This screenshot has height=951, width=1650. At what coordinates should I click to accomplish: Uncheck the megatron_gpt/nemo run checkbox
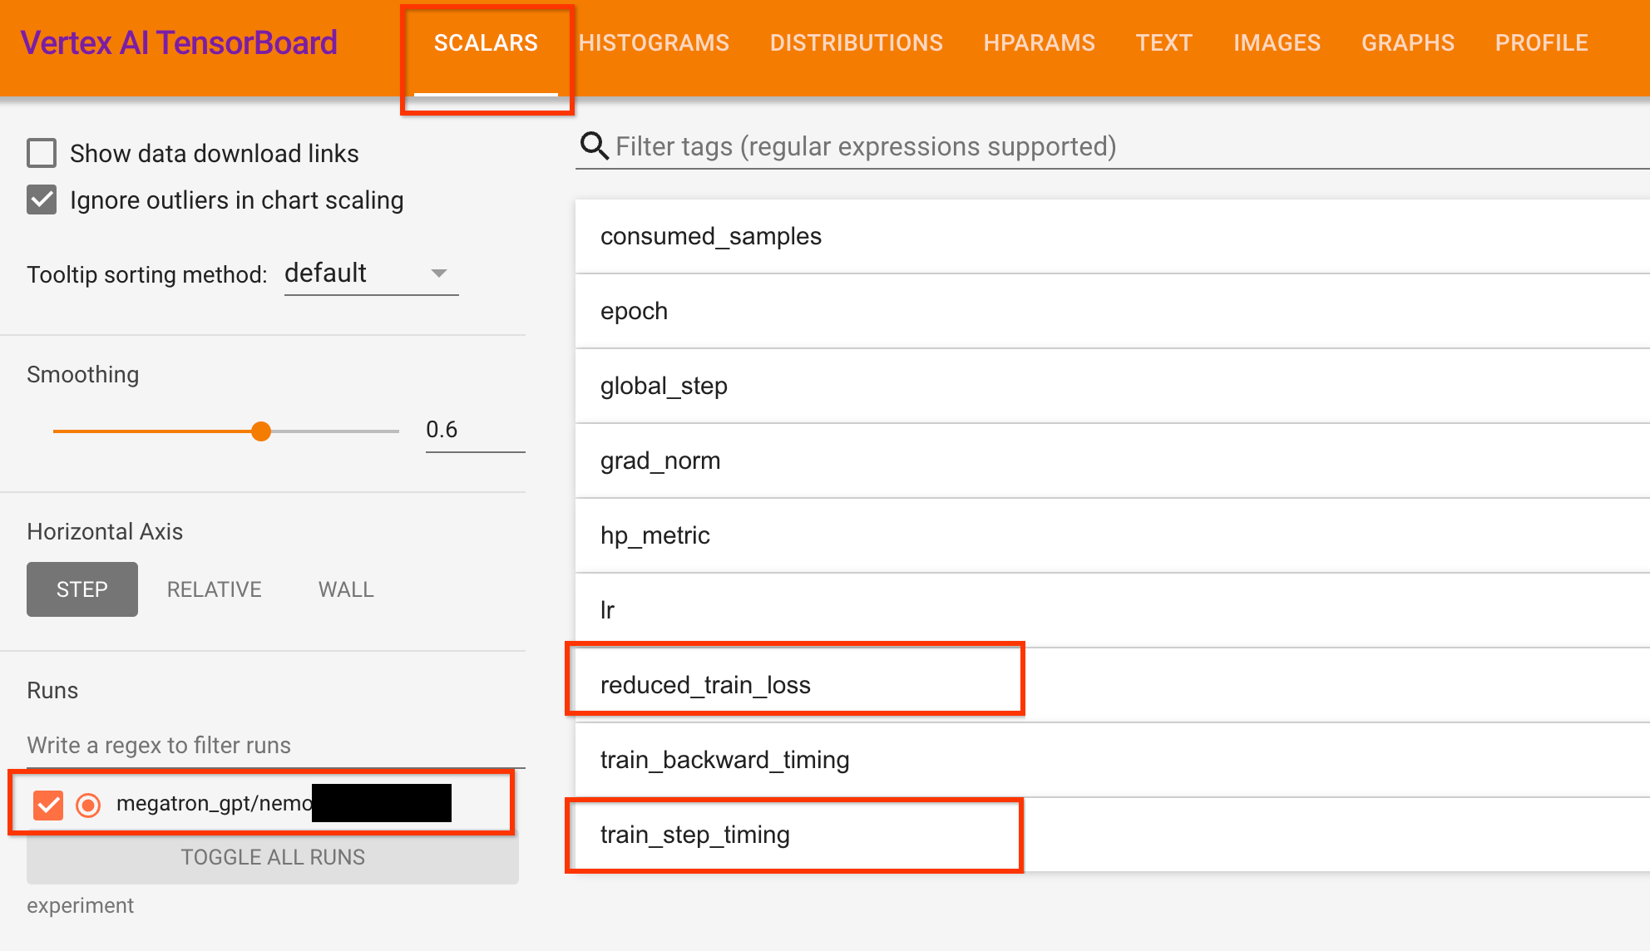click(48, 805)
